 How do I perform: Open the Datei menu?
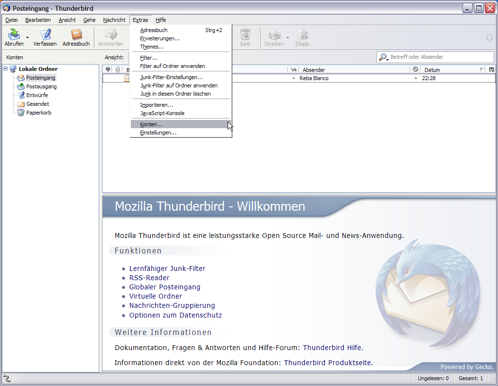[x=12, y=20]
